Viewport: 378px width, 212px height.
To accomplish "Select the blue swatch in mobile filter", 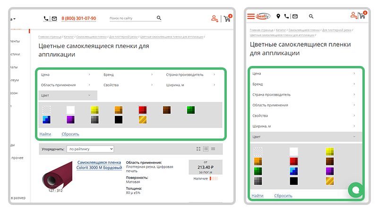I will click(293, 171).
